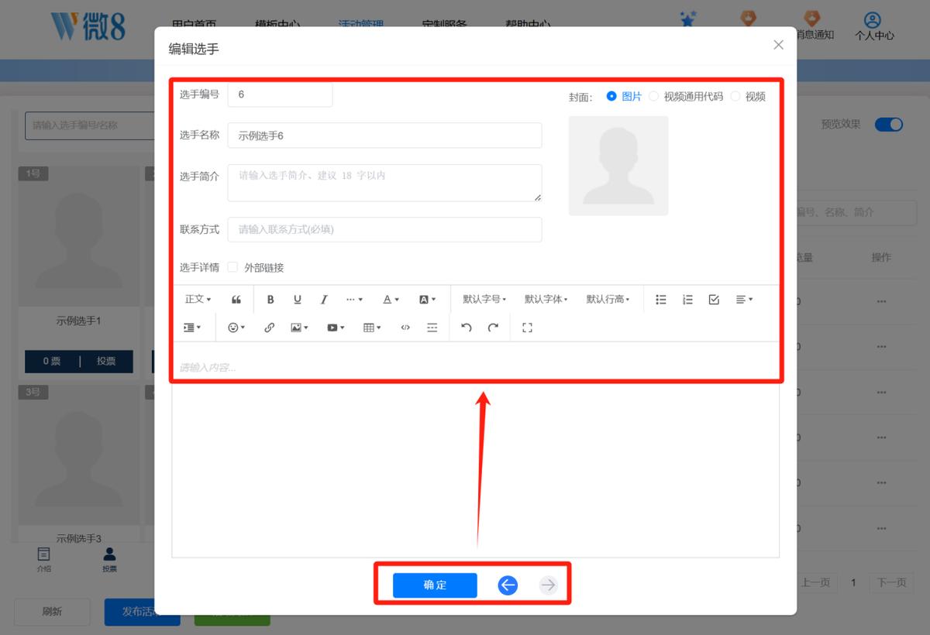The height and width of the screenshot is (635, 930).
Task: Open the 默认字号 font size dropdown
Action: coord(484,300)
